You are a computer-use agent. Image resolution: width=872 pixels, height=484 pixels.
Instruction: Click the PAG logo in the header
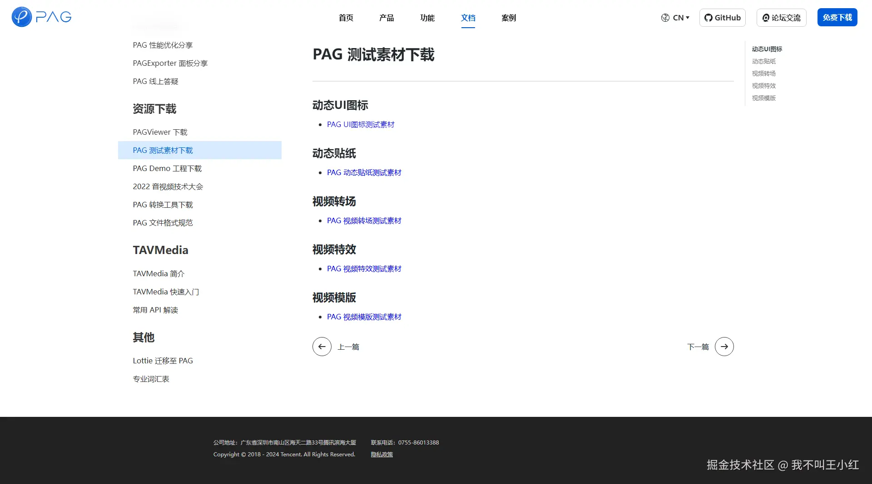click(41, 17)
